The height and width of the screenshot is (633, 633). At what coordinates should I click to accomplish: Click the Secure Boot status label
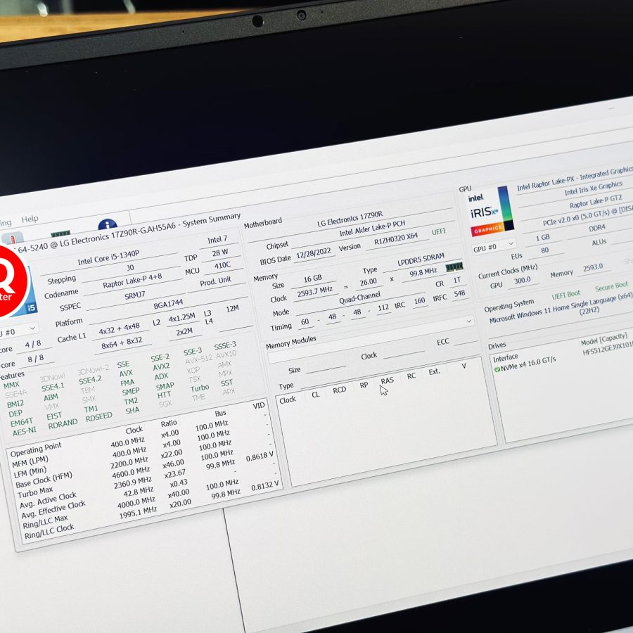(x=612, y=287)
